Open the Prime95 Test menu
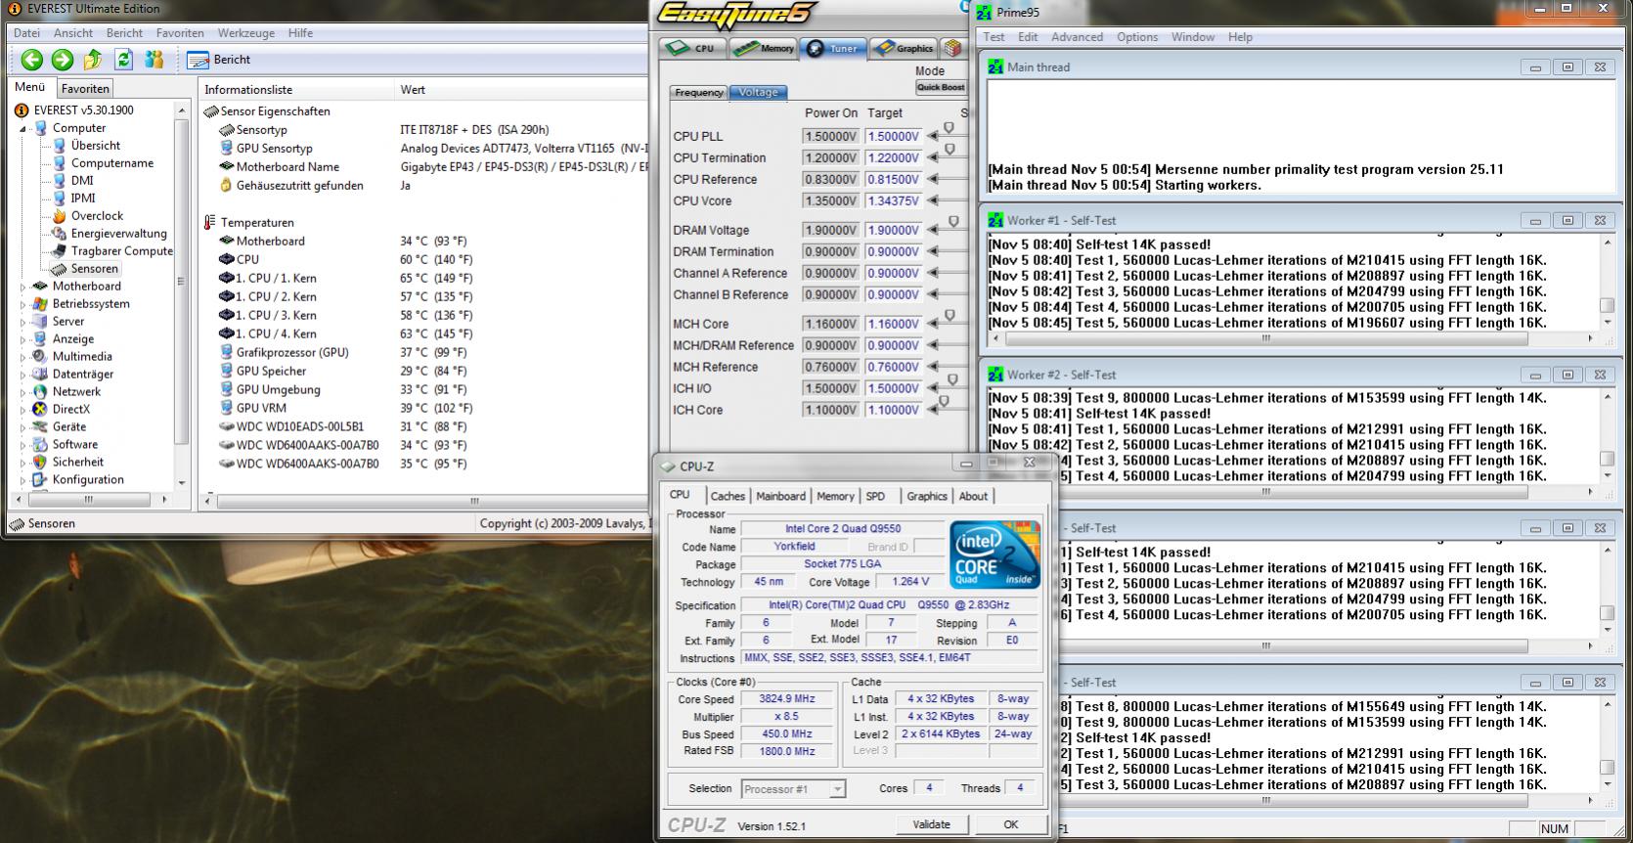 click(x=993, y=37)
